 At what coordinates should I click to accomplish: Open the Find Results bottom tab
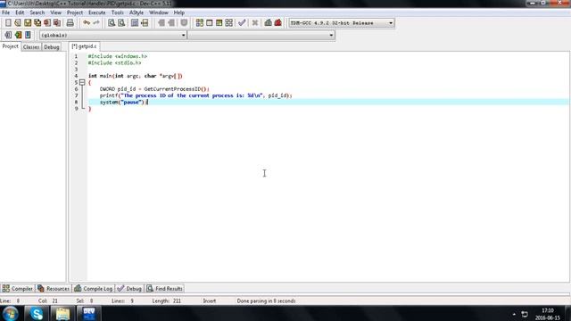pyautogui.click(x=164, y=289)
